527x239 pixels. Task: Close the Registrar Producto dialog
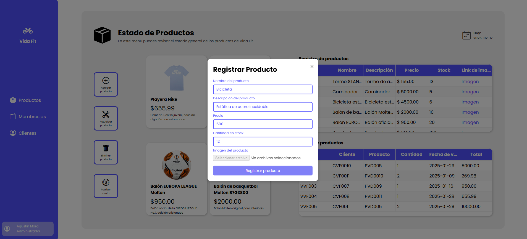(312, 67)
